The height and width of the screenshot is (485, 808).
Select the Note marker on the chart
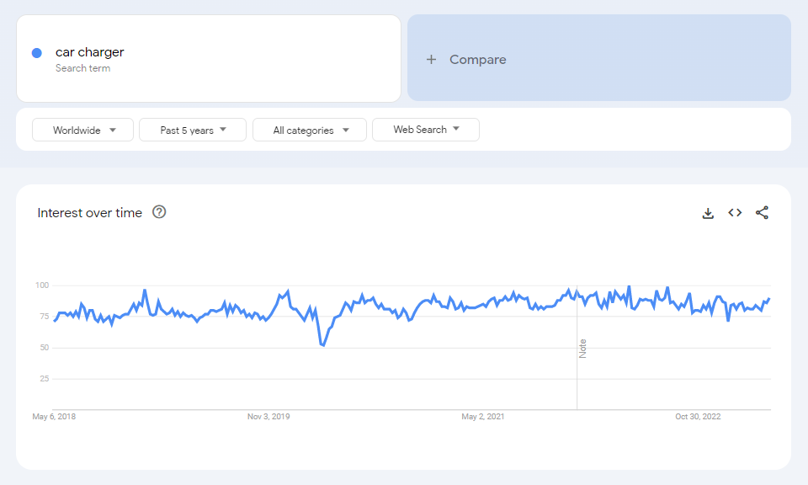click(x=582, y=349)
